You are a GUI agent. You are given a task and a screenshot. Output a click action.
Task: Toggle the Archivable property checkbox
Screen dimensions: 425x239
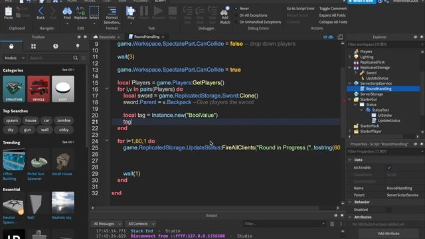pyautogui.click(x=389, y=168)
